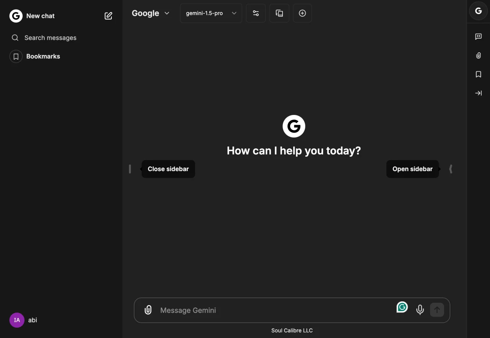The width and height of the screenshot is (490, 338).
Task: Attach a file using the paperclip in message box
Action: click(x=148, y=310)
